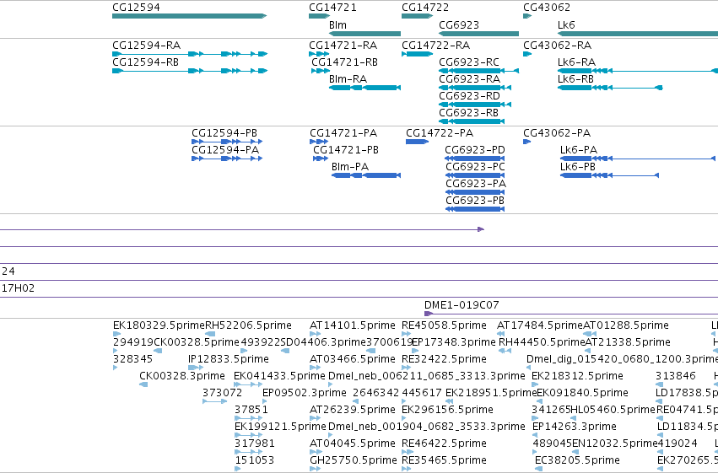Click the 37851 feature
This screenshot has height=473, width=718.
pyautogui.click(x=249, y=418)
